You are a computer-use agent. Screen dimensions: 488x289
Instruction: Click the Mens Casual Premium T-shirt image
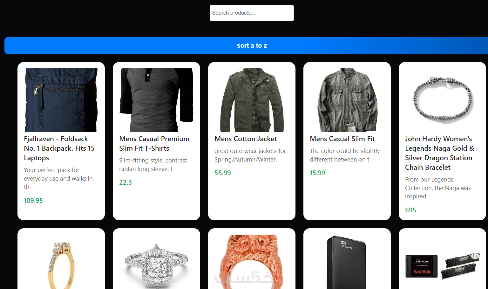click(156, 100)
